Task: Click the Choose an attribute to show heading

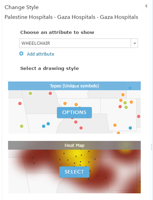Action: click(57, 32)
